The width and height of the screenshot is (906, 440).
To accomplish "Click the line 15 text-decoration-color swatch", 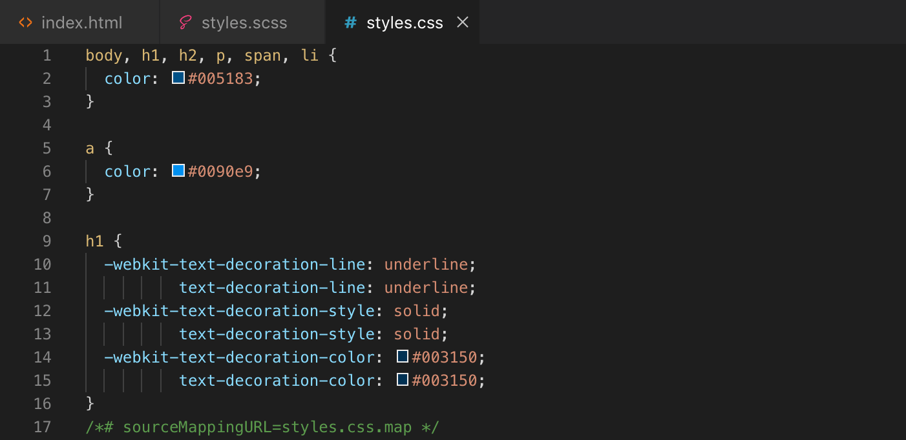I will 403,380.
